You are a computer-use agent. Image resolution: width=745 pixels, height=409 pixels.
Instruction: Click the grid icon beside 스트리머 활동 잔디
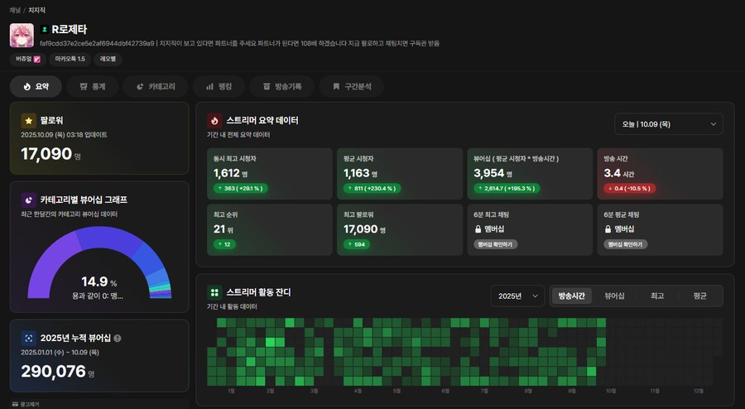click(x=214, y=292)
